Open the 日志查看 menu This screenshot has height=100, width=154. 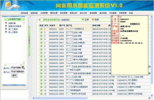click(x=113, y=13)
